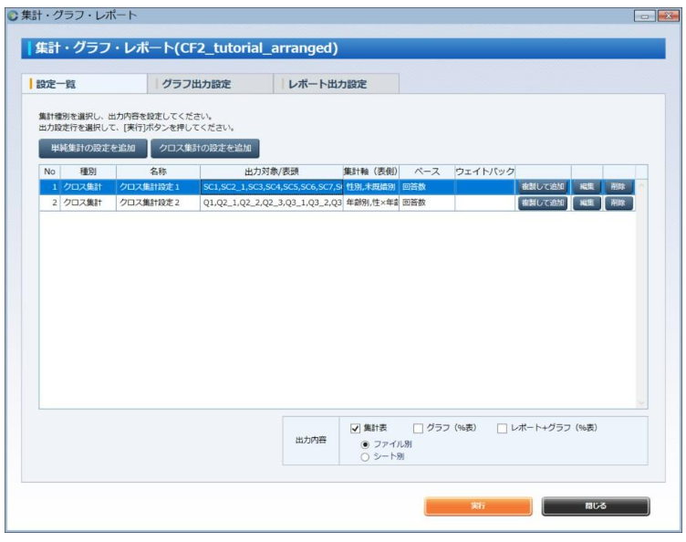
Task: Click the SC1,SC2_1,SC3 output target cell
Action: (x=272, y=187)
